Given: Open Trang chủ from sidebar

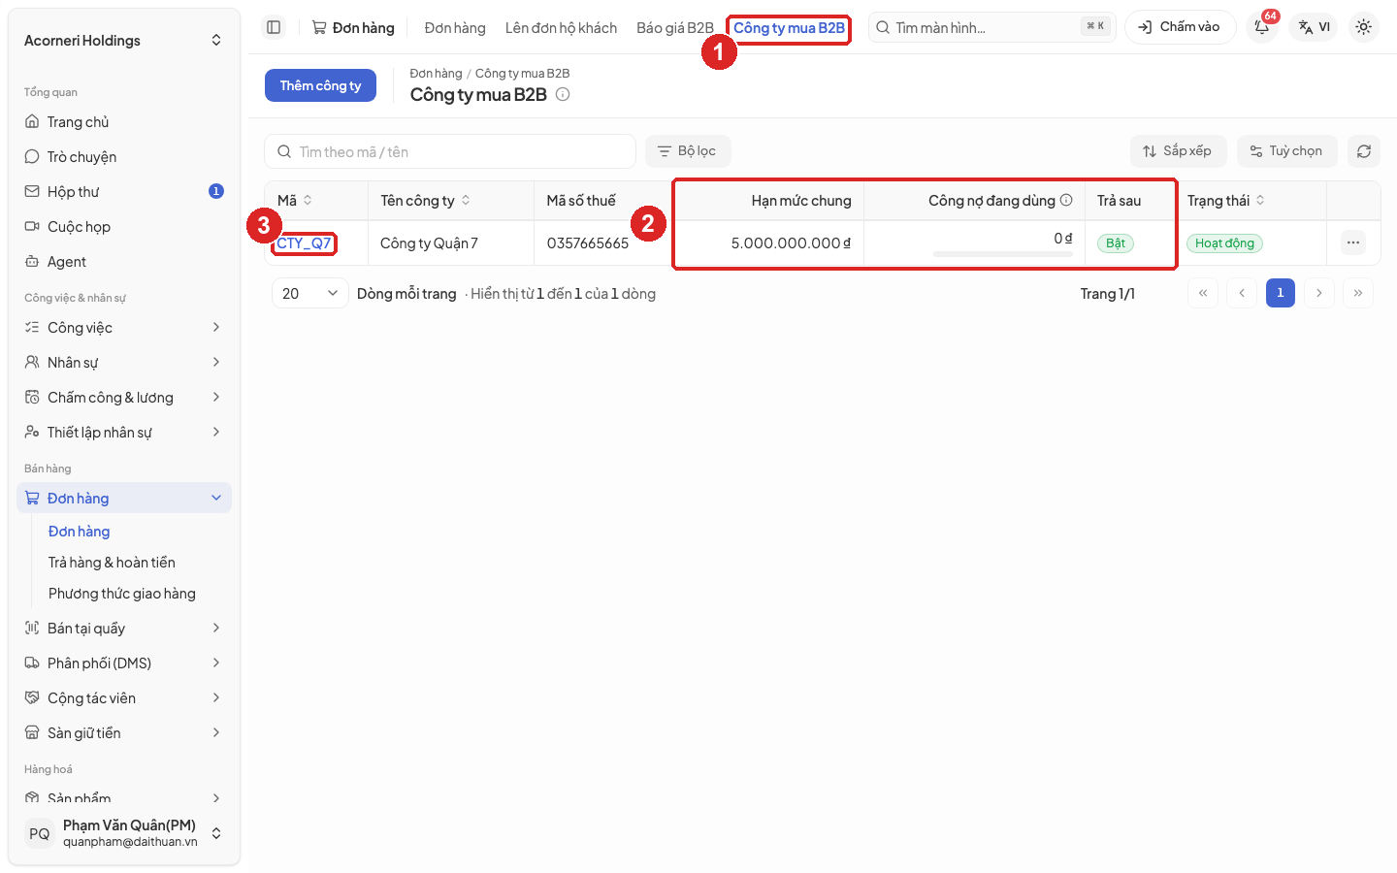Looking at the screenshot, I should click(124, 122).
